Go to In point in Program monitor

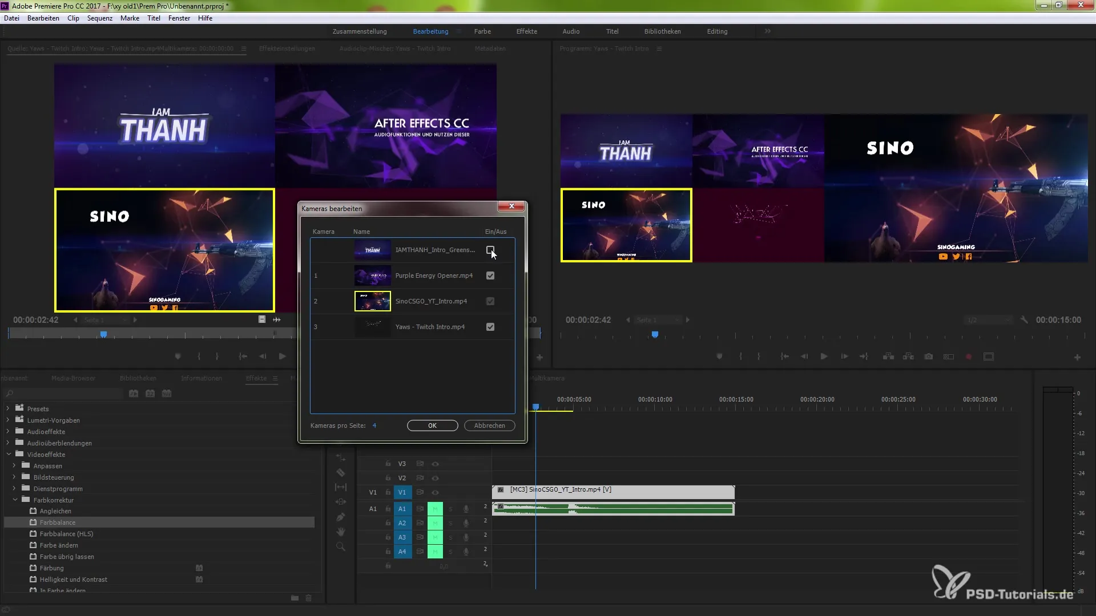tap(784, 356)
